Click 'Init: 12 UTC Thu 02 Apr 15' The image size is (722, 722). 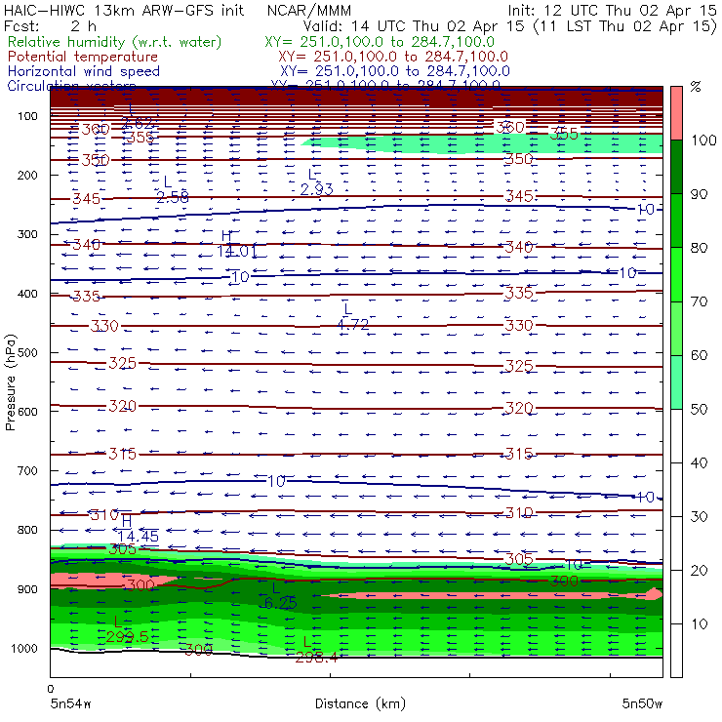tap(612, 11)
